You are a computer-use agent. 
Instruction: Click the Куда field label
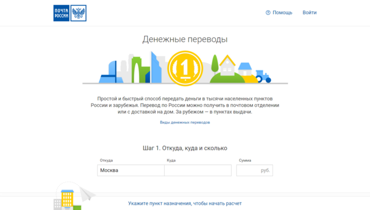(x=171, y=160)
